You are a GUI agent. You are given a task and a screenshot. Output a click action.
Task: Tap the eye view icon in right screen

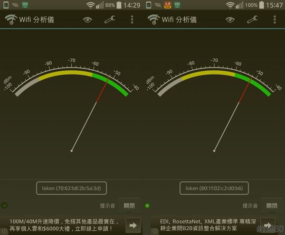[x=230, y=19]
